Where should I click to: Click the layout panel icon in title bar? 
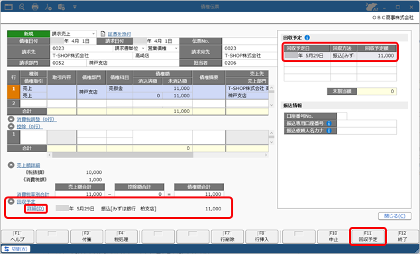click(62, 7)
